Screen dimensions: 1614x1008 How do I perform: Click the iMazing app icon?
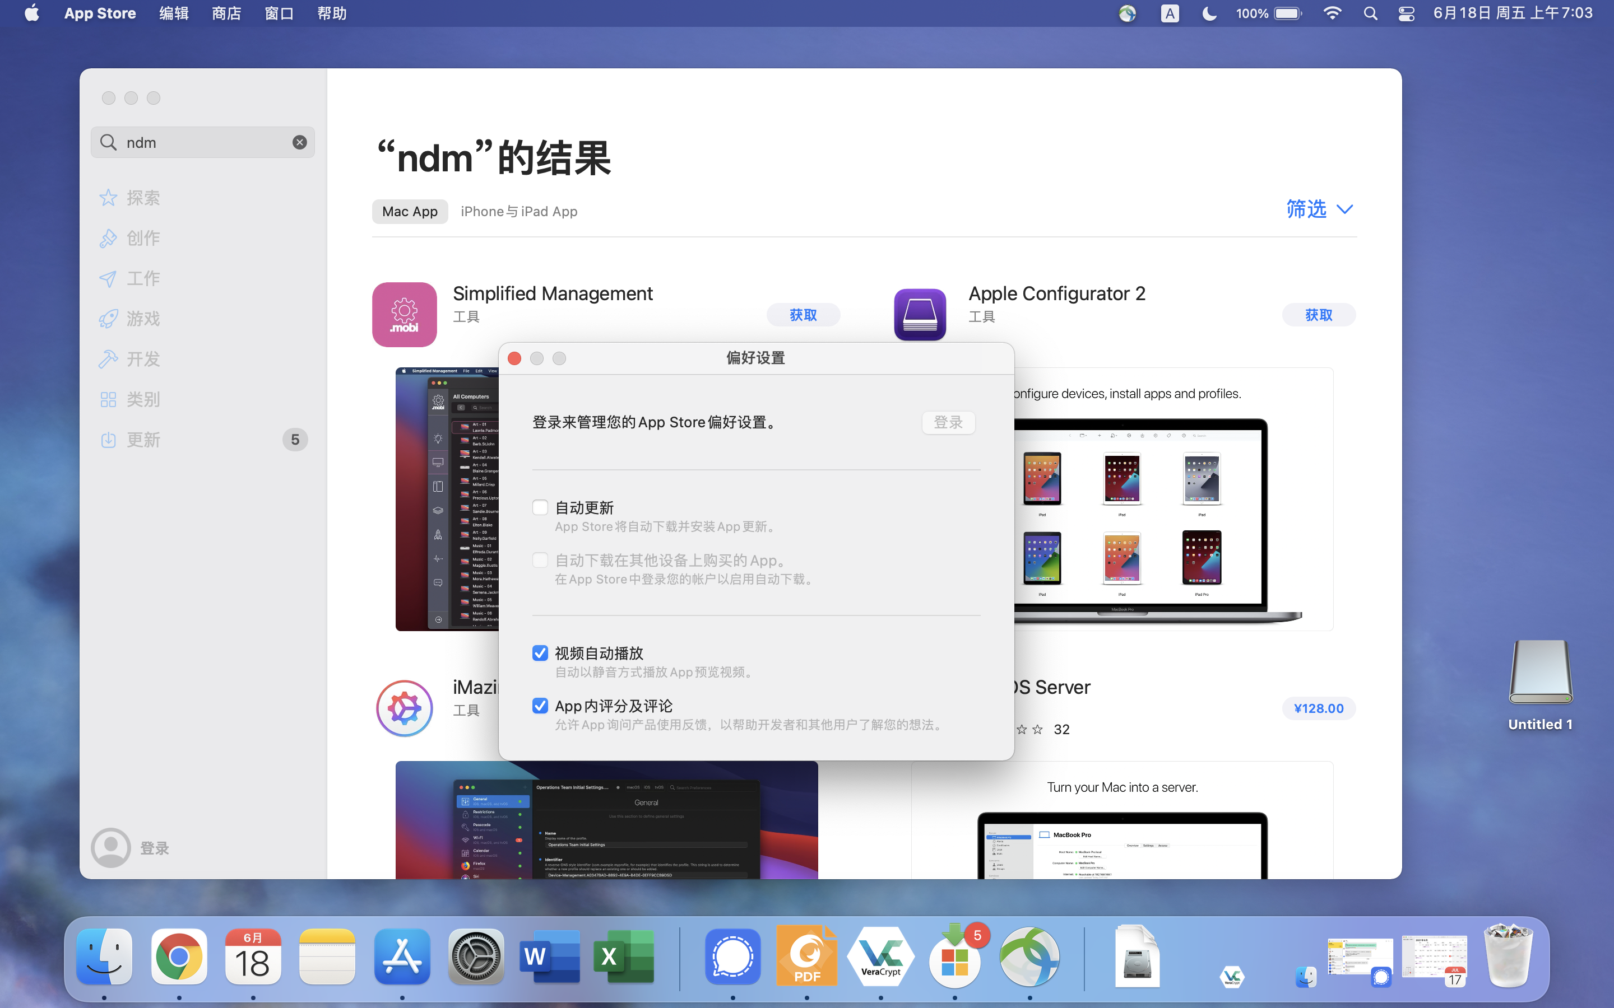pyautogui.click(x=404, y=708)
